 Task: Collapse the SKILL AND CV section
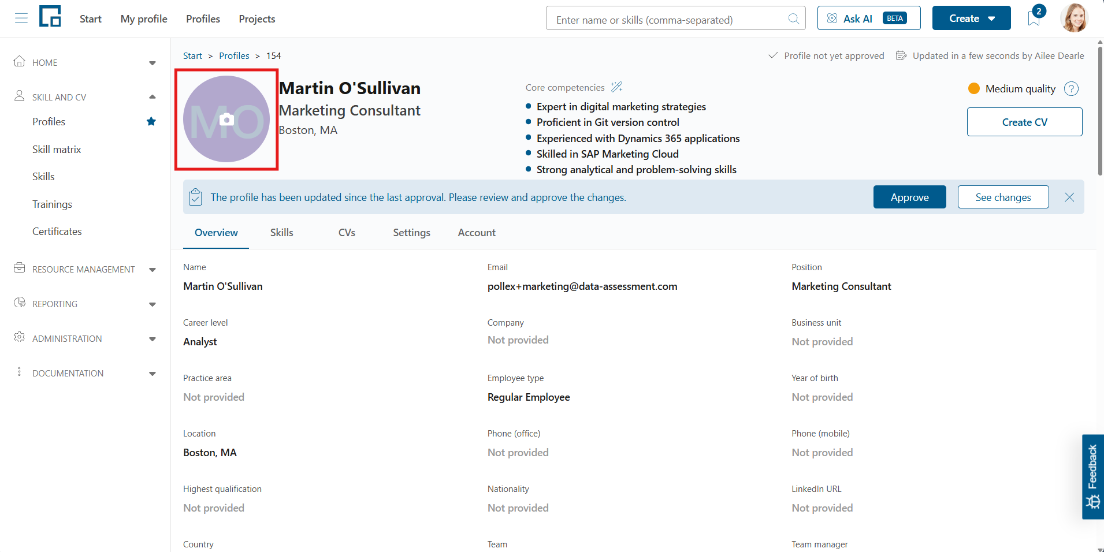click(153, 97)
